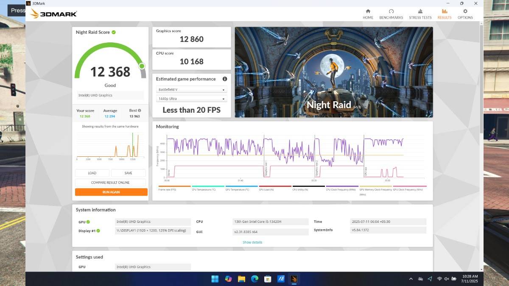Open File Explorer from the taskbar
Screen dimensions: 509x286
[x=241, y=279]
